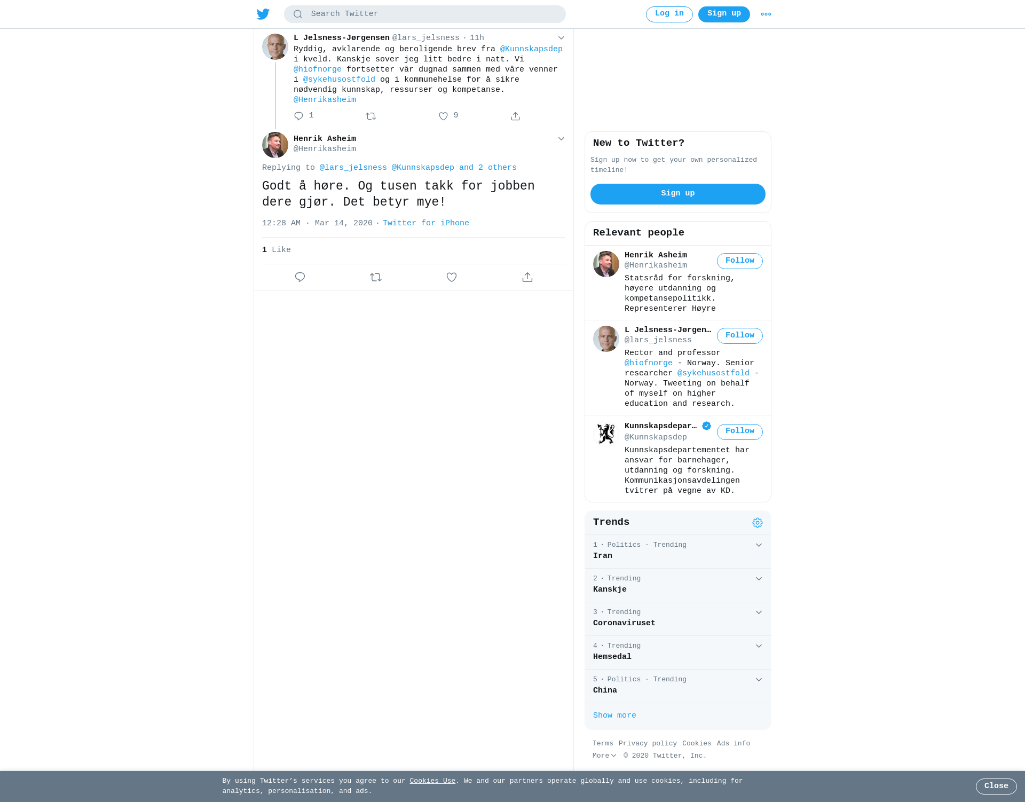Retweet Henrik Asheim's reply
1025x802 pixels.
(376, 277)
